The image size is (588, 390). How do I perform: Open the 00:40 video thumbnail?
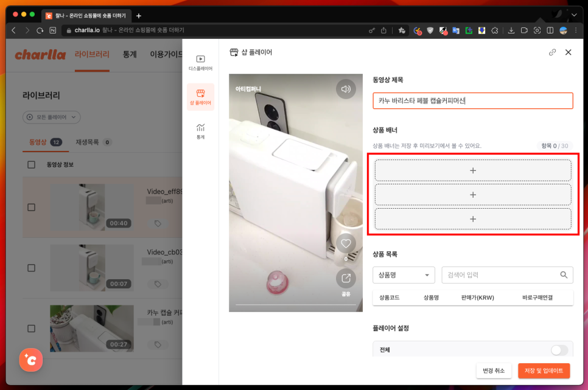click(92, 207)
